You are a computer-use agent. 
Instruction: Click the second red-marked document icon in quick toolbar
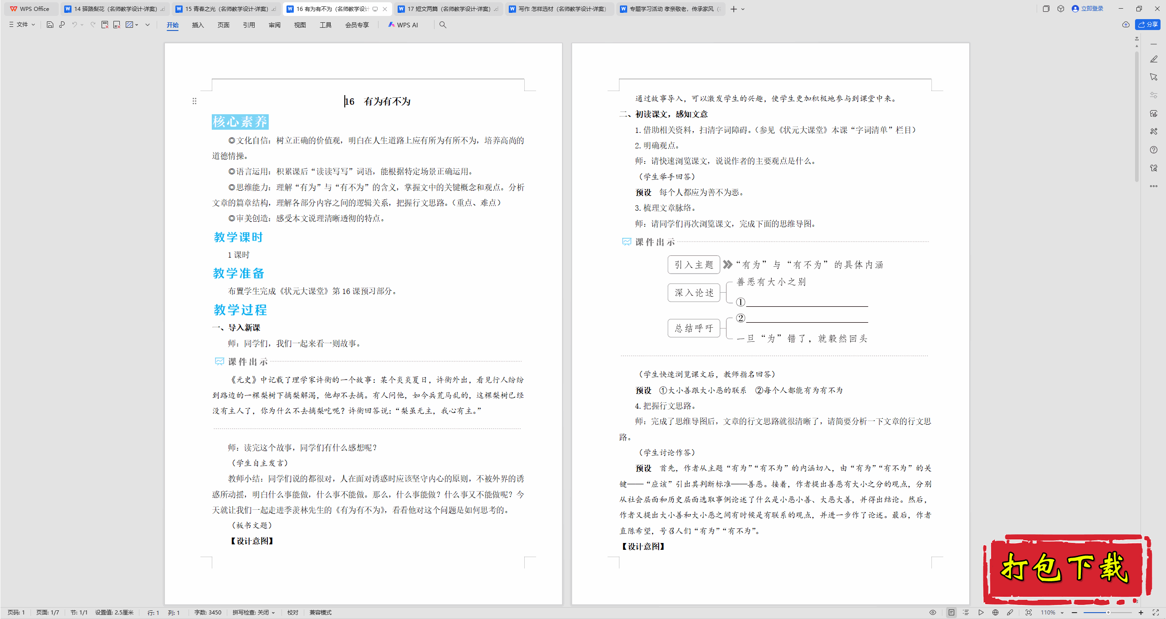(117, 25)
